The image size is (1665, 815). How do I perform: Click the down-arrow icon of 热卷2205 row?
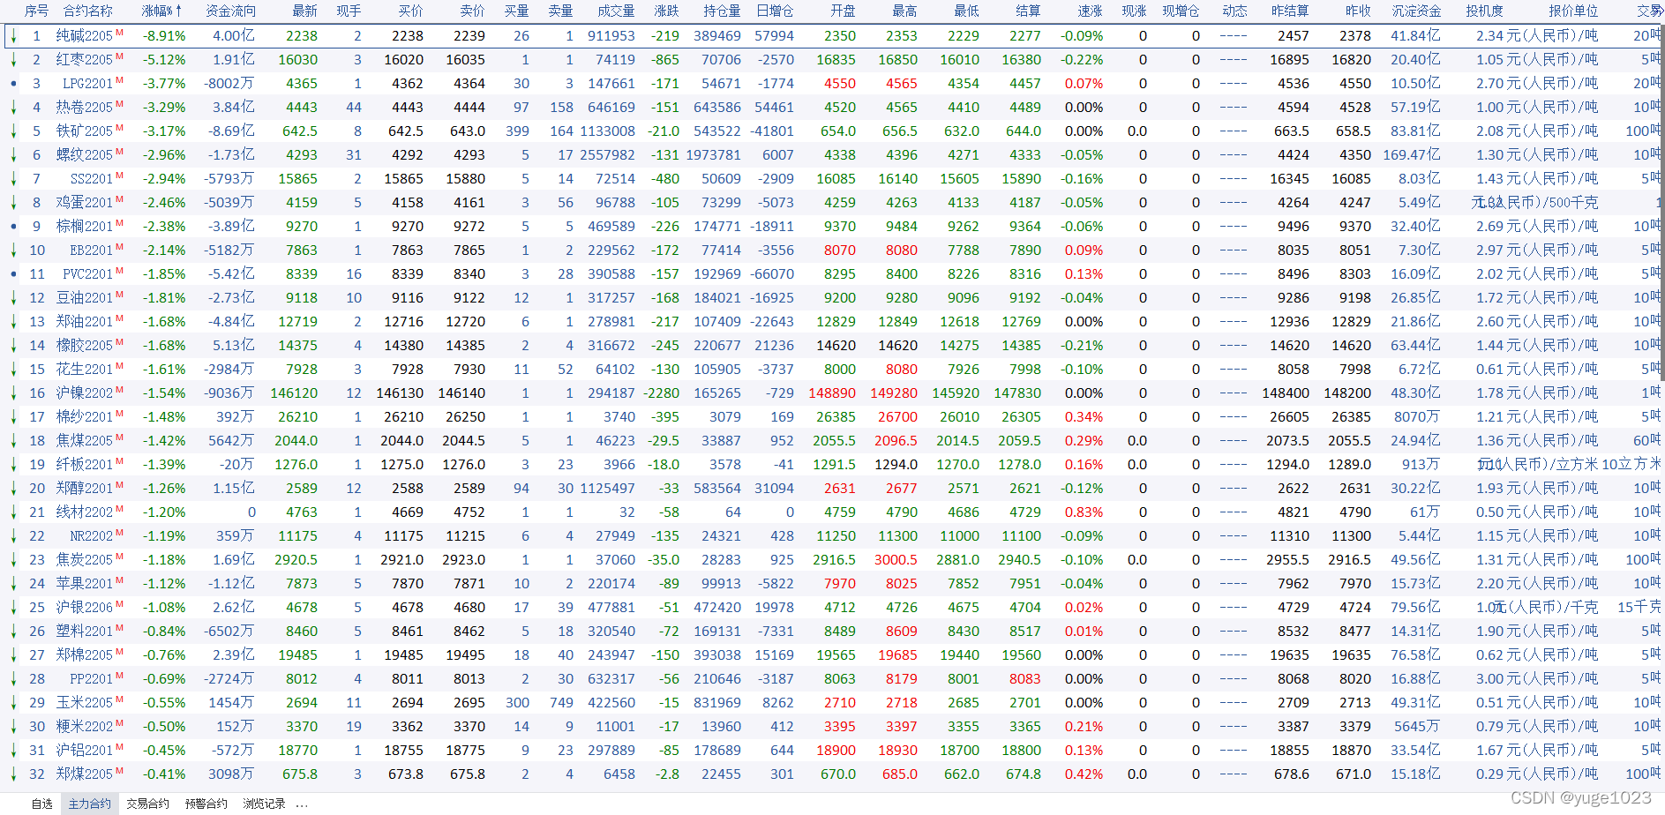tap(13, 108)
